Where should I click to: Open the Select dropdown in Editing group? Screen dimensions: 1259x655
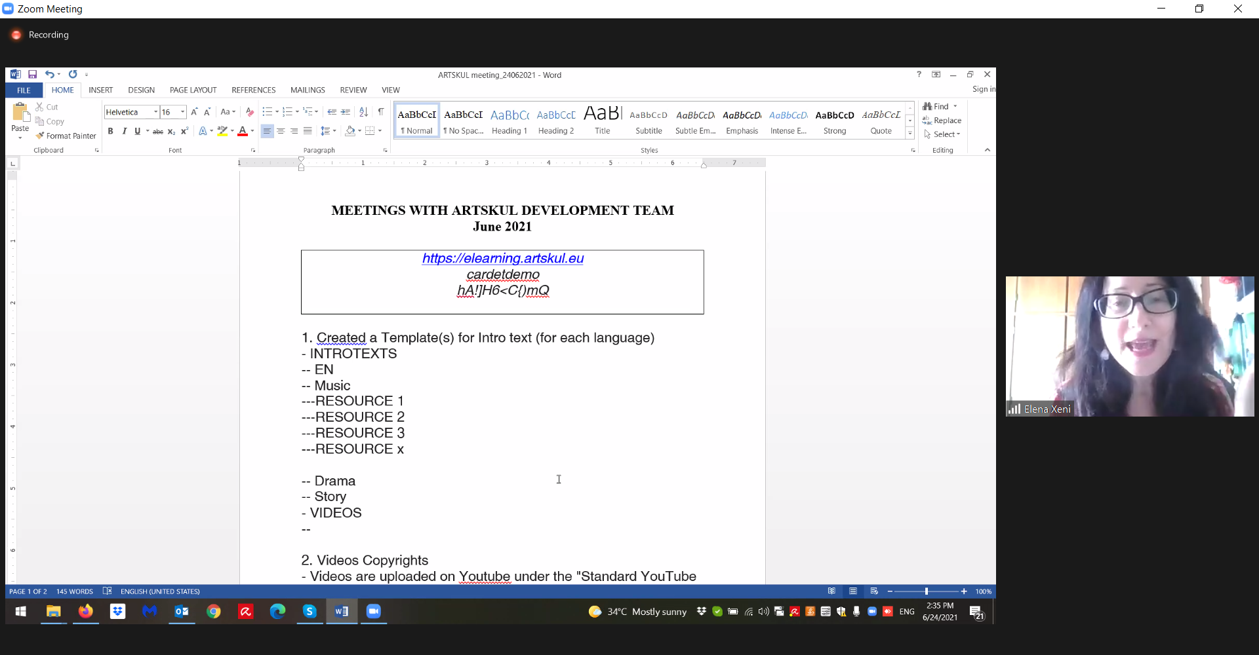946,134
